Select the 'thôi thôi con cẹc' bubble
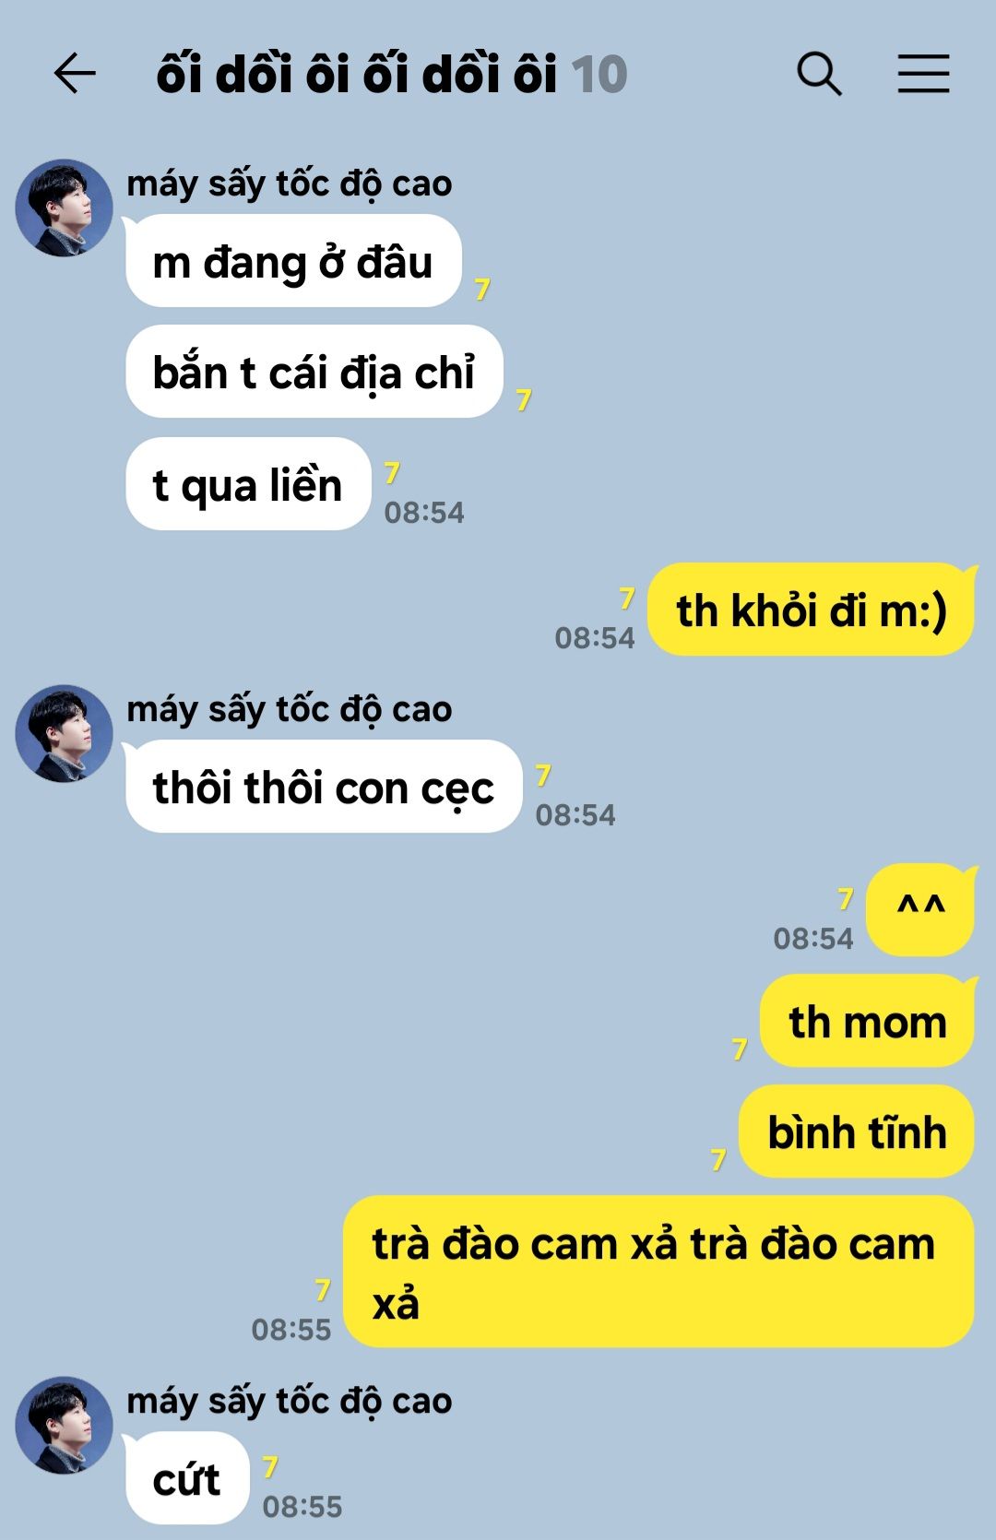 [x=324, y=787]
